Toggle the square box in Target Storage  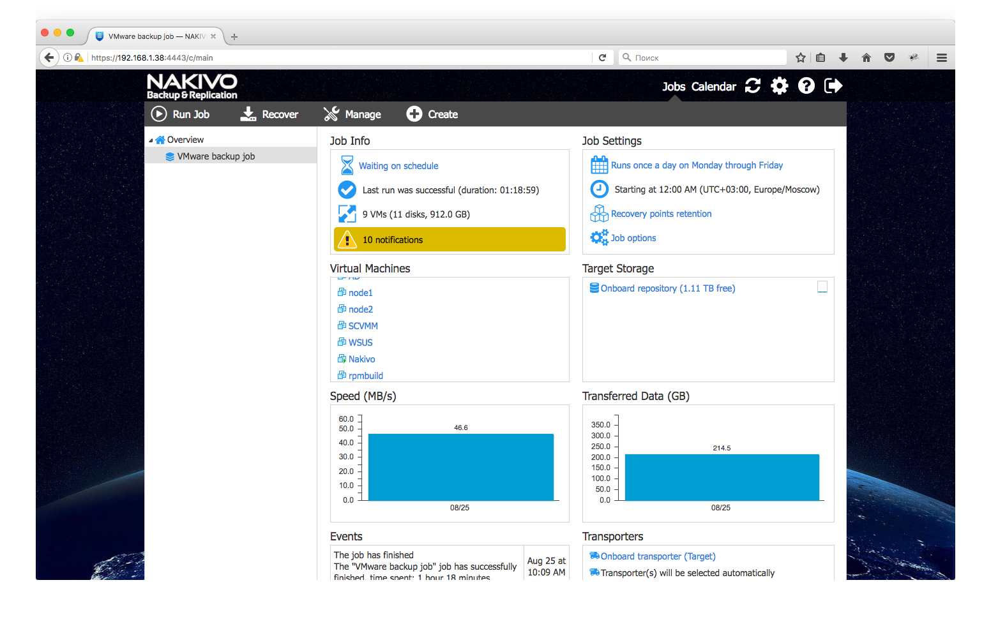[822, 287]
